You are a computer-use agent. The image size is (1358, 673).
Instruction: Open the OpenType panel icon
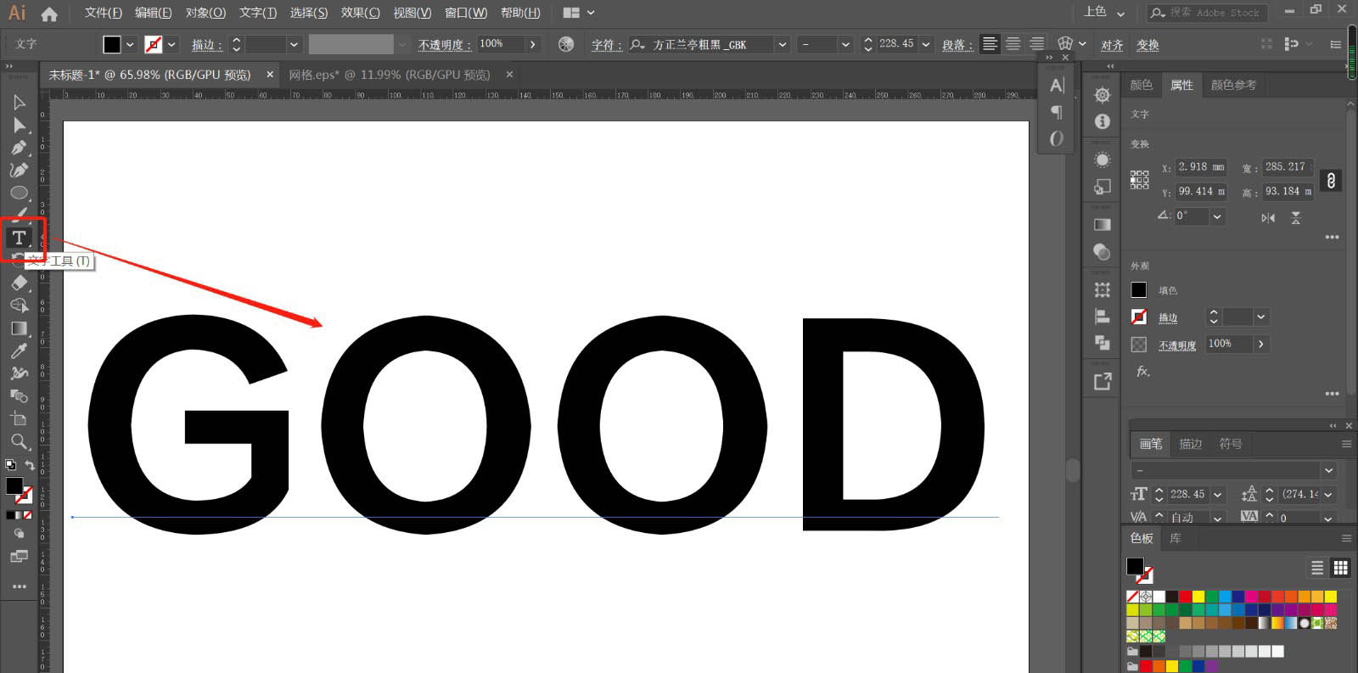click(1056, 138)
